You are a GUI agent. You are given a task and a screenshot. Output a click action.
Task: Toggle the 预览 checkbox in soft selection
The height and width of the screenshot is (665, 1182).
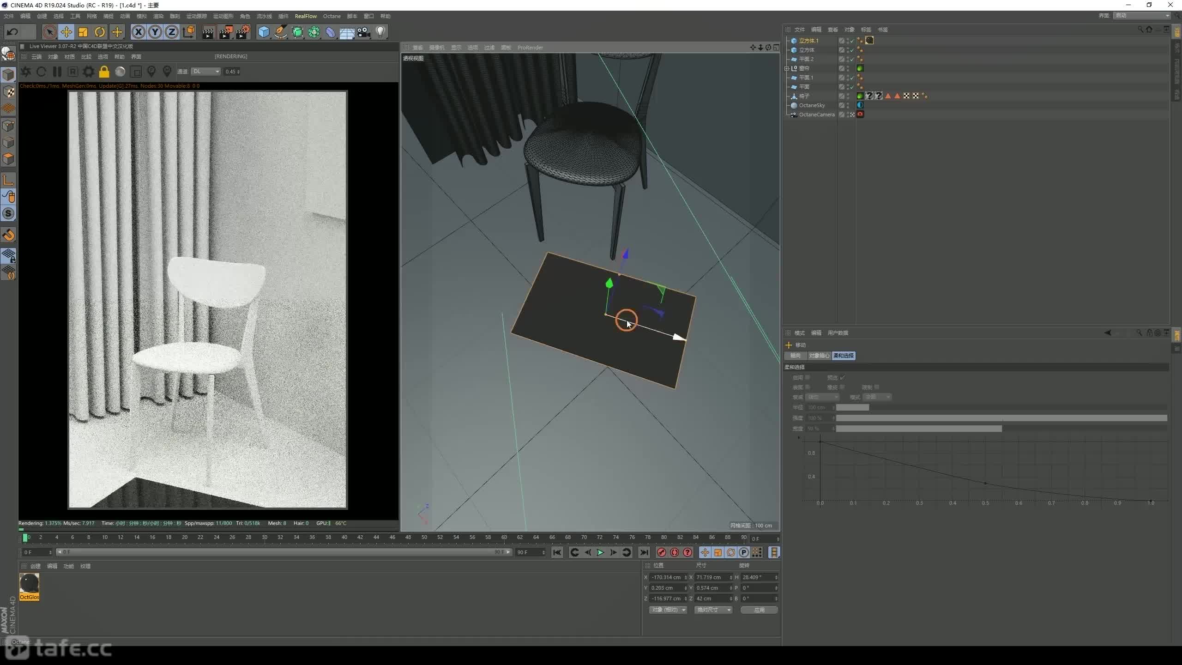click(x=842, y=377)
